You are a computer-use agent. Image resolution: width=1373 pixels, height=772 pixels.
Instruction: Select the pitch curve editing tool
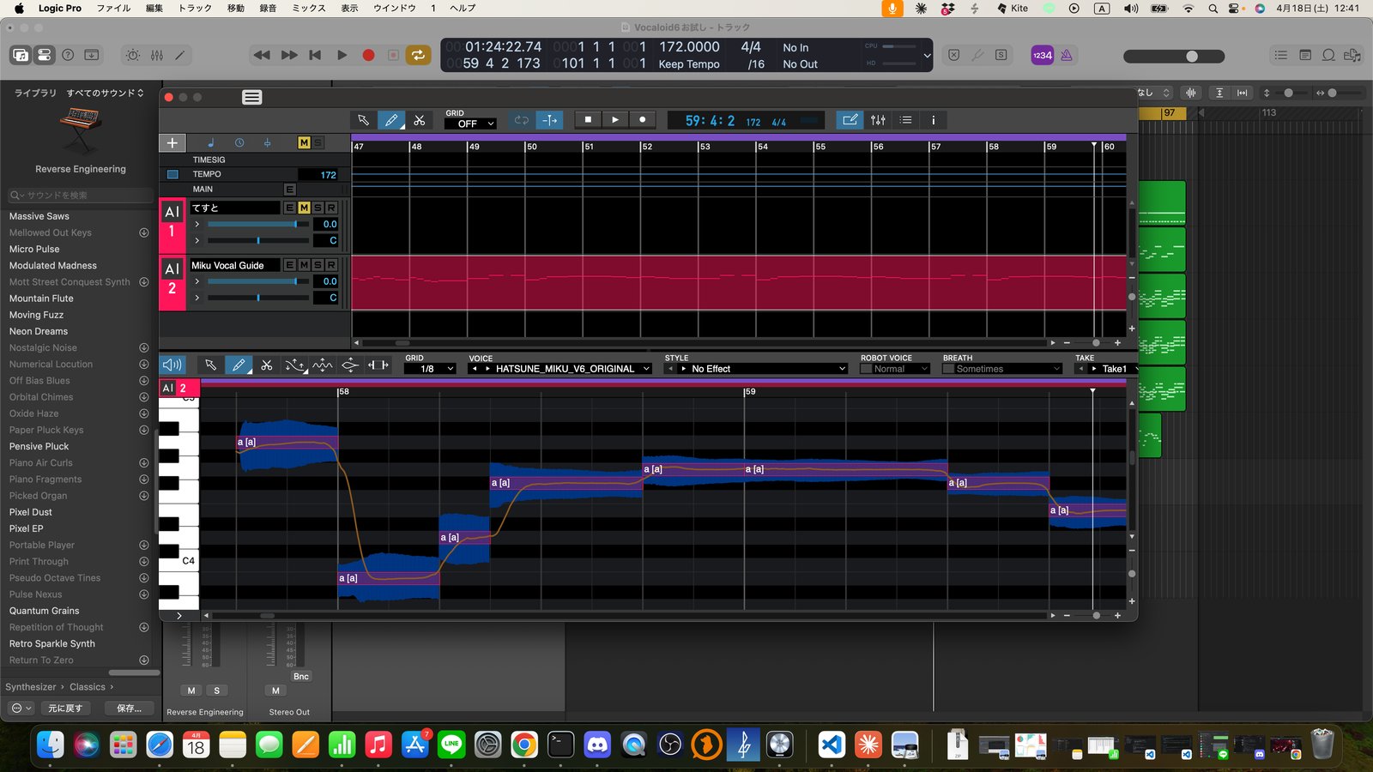click(x=294, y=365)
